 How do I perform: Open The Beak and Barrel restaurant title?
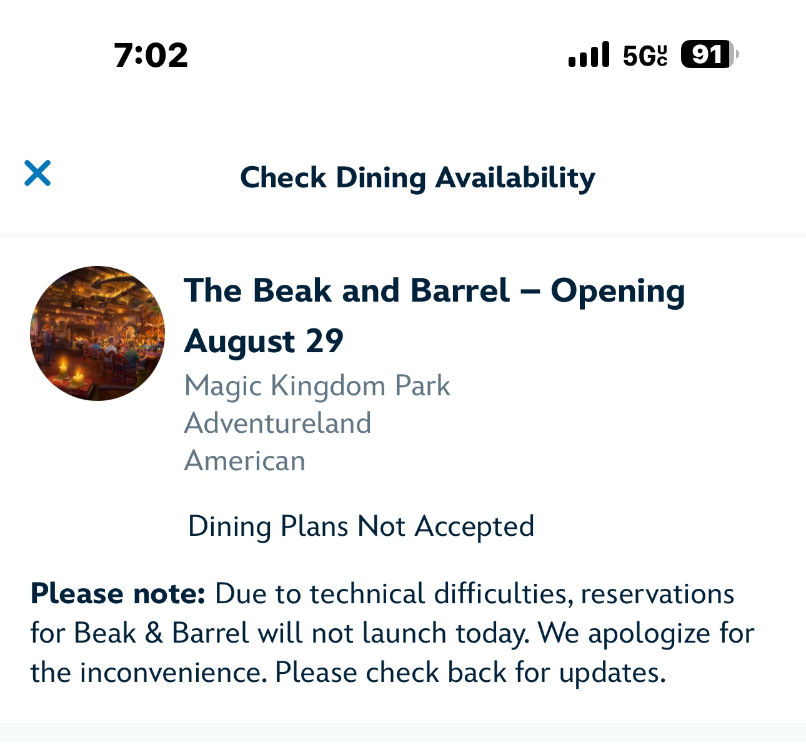[x=434, y=316]
